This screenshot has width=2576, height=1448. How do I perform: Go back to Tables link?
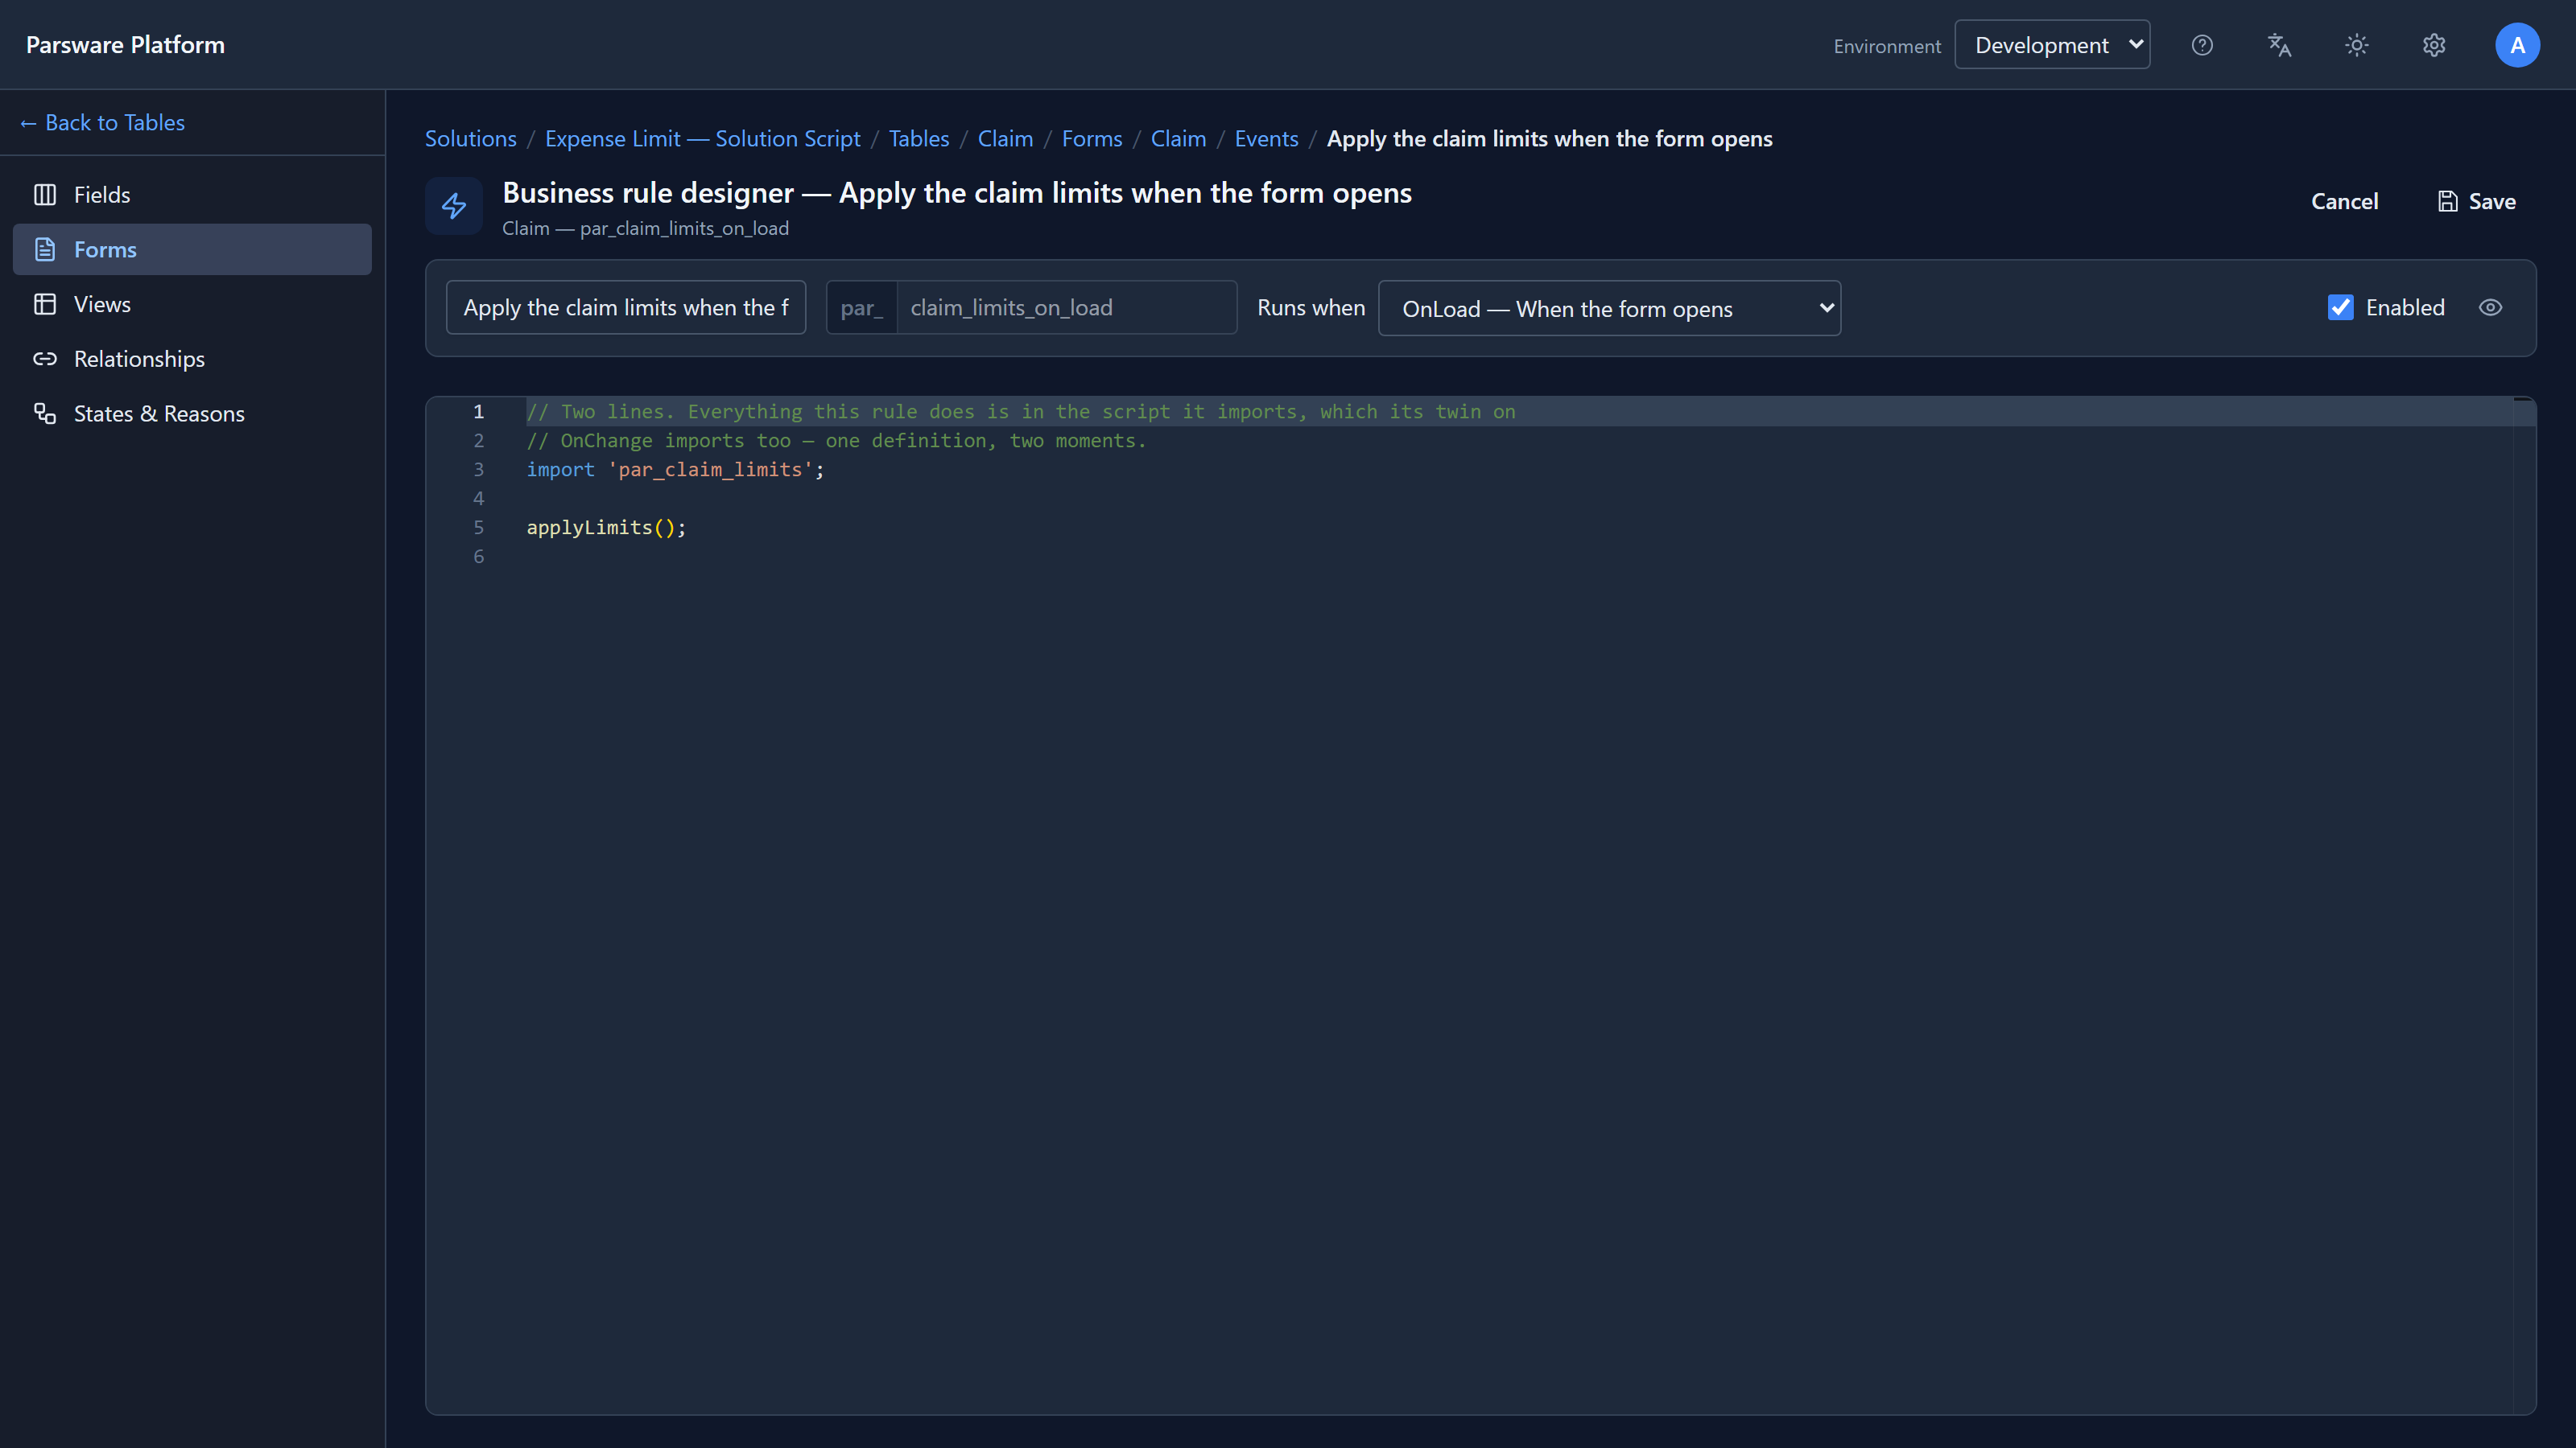(102, 123)
